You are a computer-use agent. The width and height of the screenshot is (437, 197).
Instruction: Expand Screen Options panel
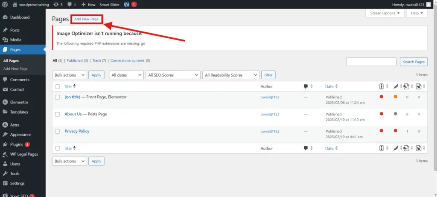point(385,13)
